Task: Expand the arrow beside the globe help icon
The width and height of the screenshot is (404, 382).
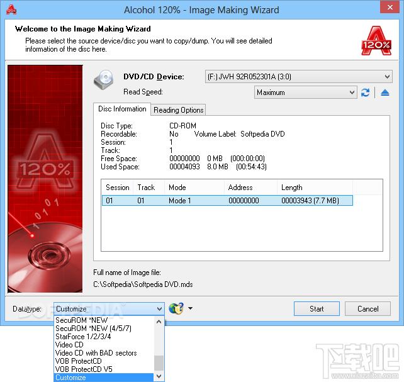Action: [x=191, y=308]
